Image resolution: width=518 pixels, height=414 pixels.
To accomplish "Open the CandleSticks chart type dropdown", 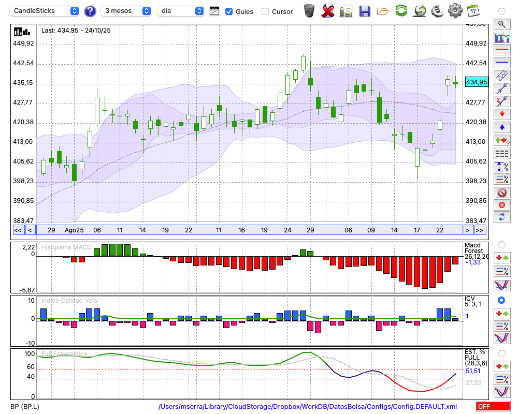I will 46,11.
